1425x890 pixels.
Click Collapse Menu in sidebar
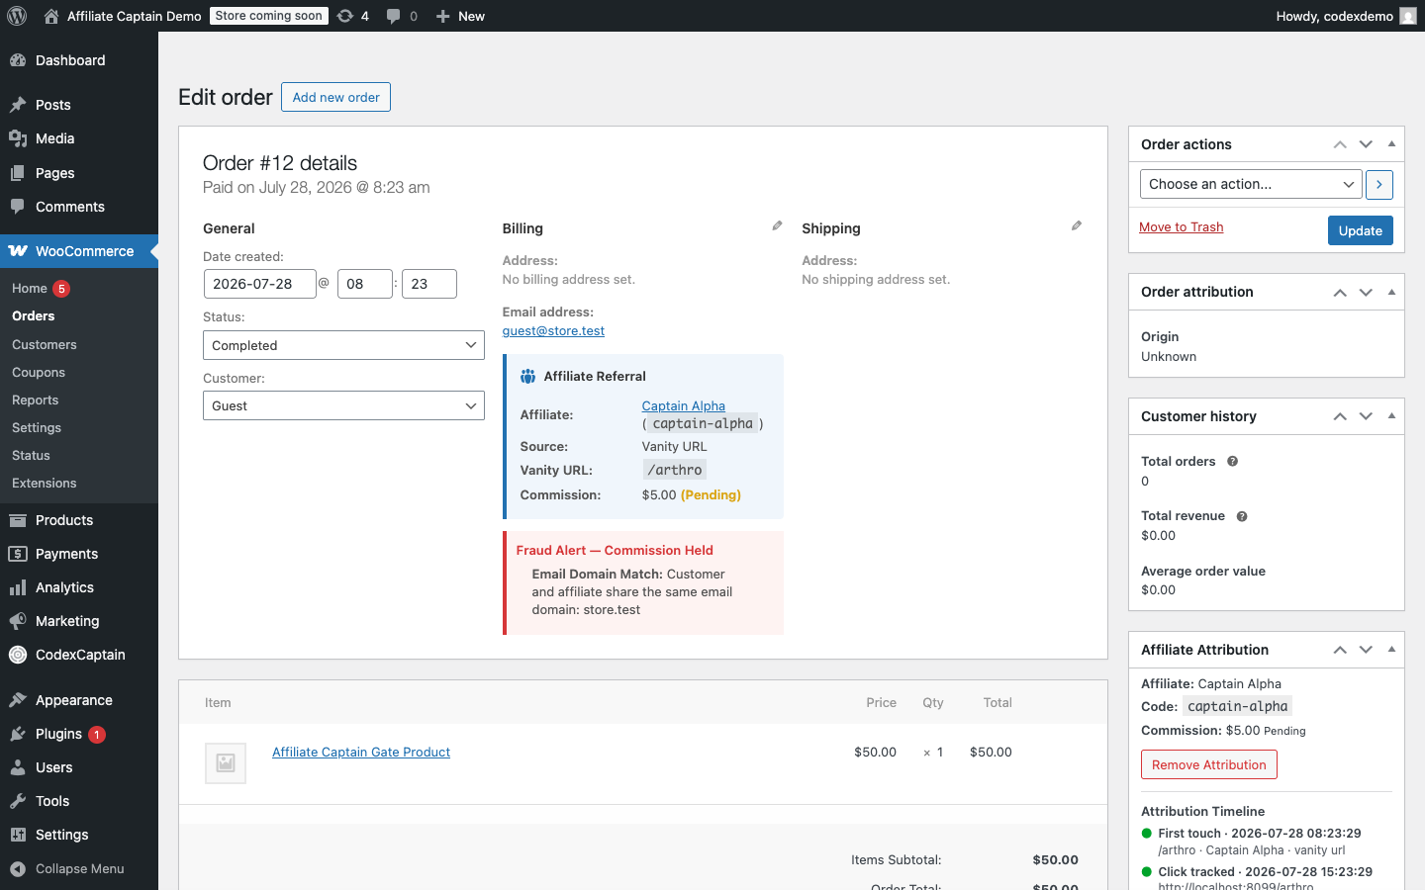79,868
